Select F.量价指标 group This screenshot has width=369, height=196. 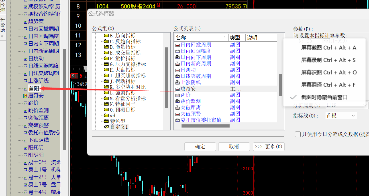point(123,58)
